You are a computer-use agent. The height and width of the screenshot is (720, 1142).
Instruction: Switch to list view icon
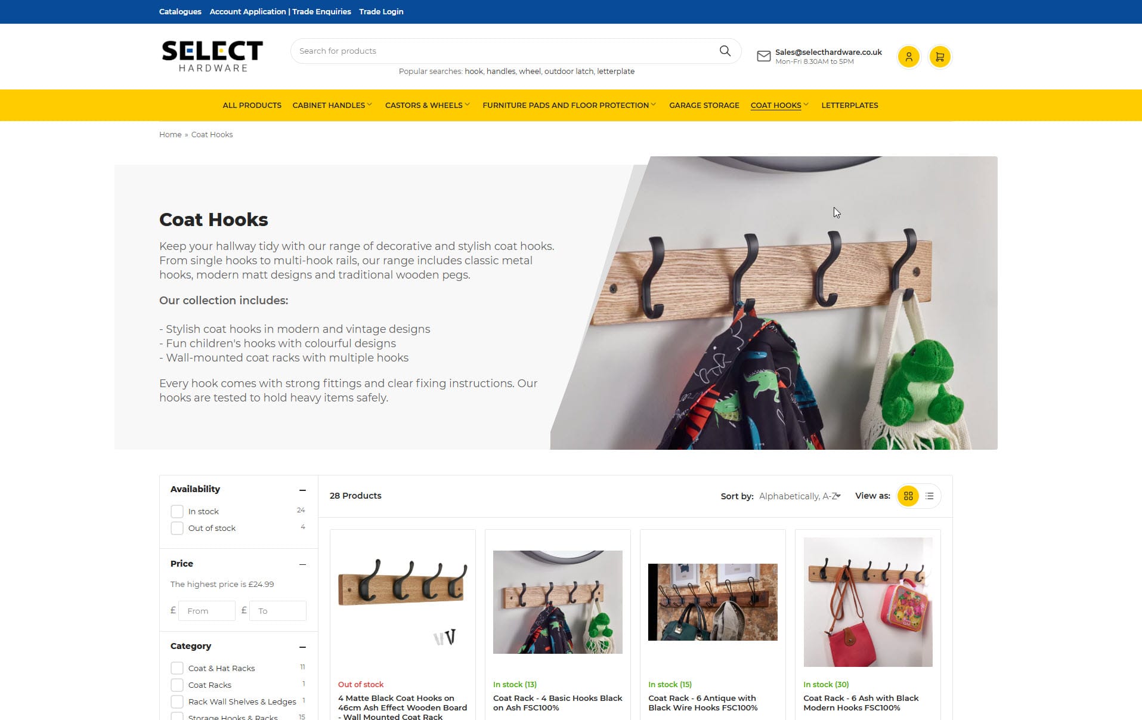[929, 496]
